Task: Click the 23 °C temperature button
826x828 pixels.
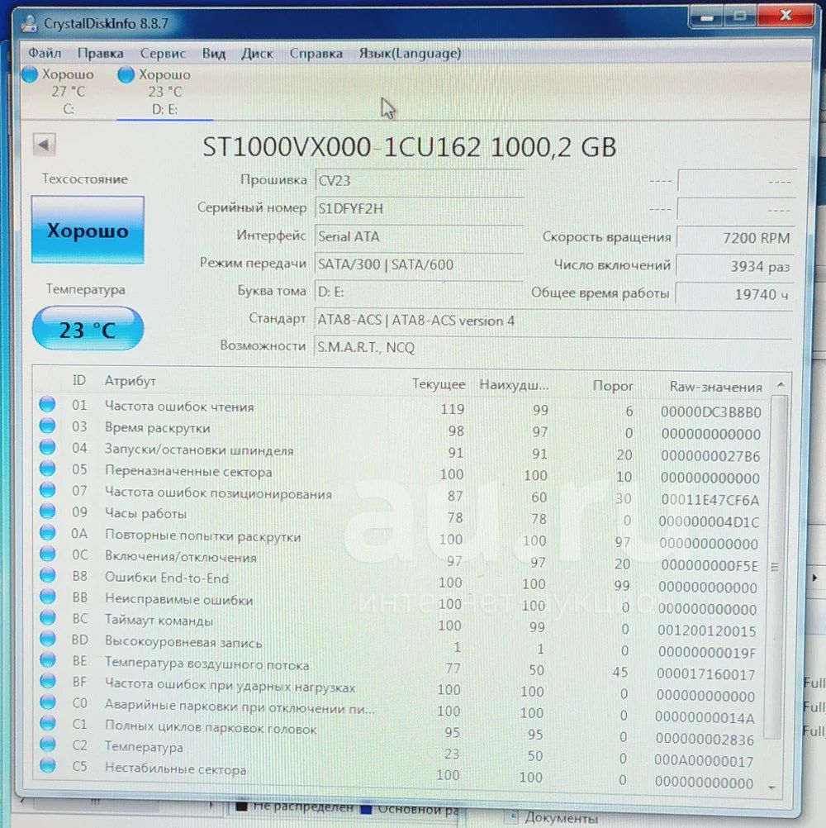Action: pyautogui.click(x=88, y=330)
